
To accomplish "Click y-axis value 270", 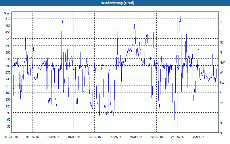I will coord(8,73).
